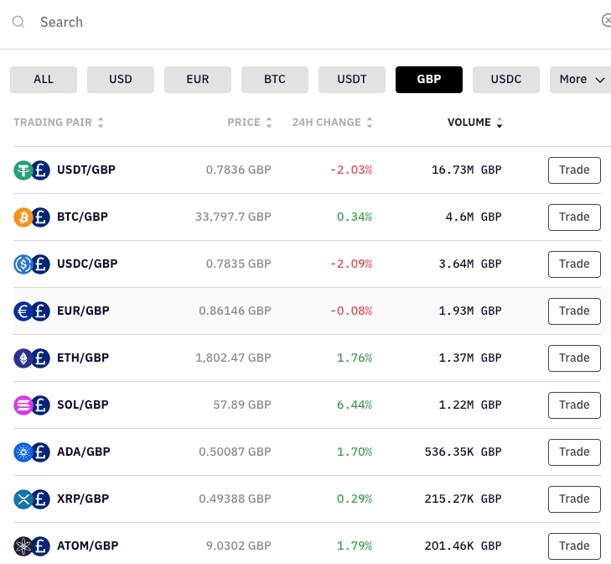Viewport: 611px width, 564px height.
Task: Select the ALL filter tab
Action: coord(44,80)
